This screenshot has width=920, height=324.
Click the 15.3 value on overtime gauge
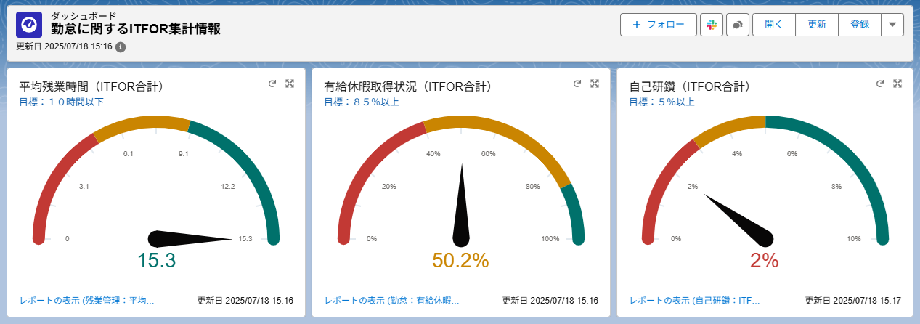[x=156, y=261]
